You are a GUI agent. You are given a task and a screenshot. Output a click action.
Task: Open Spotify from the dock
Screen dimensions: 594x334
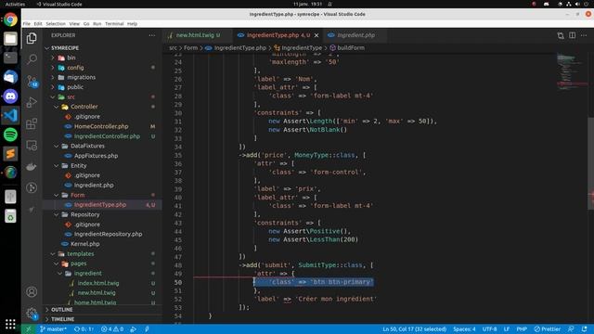(10, 135)
